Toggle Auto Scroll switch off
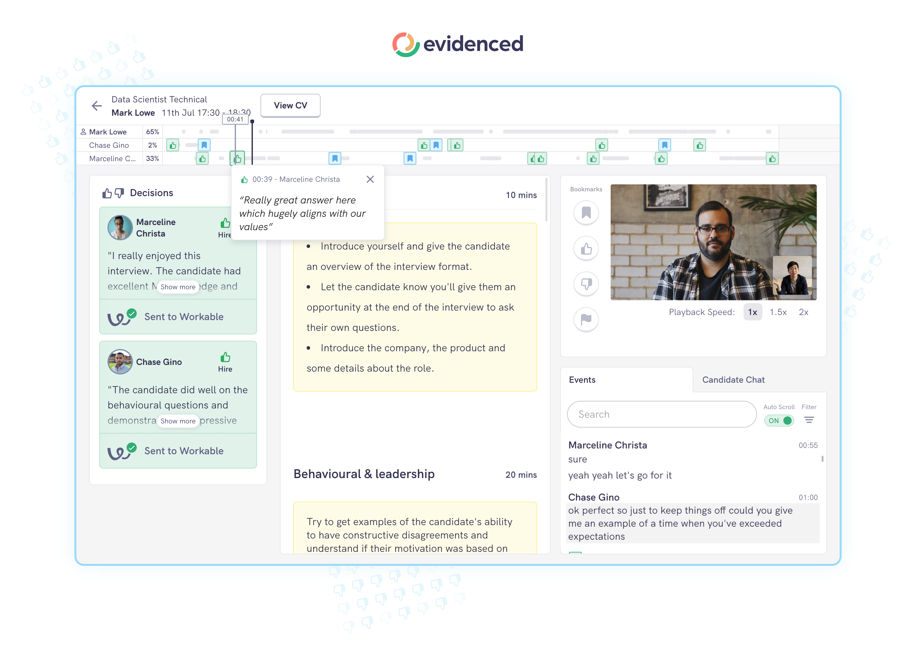 coord(779,421)
